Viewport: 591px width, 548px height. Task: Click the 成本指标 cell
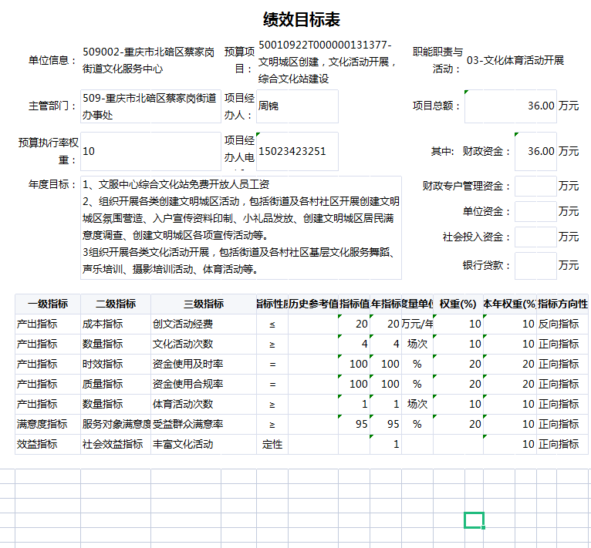[116, 324]
